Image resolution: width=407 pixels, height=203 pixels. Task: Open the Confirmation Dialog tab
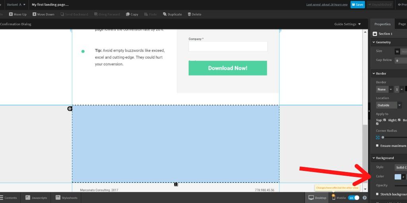pos(16,24)
